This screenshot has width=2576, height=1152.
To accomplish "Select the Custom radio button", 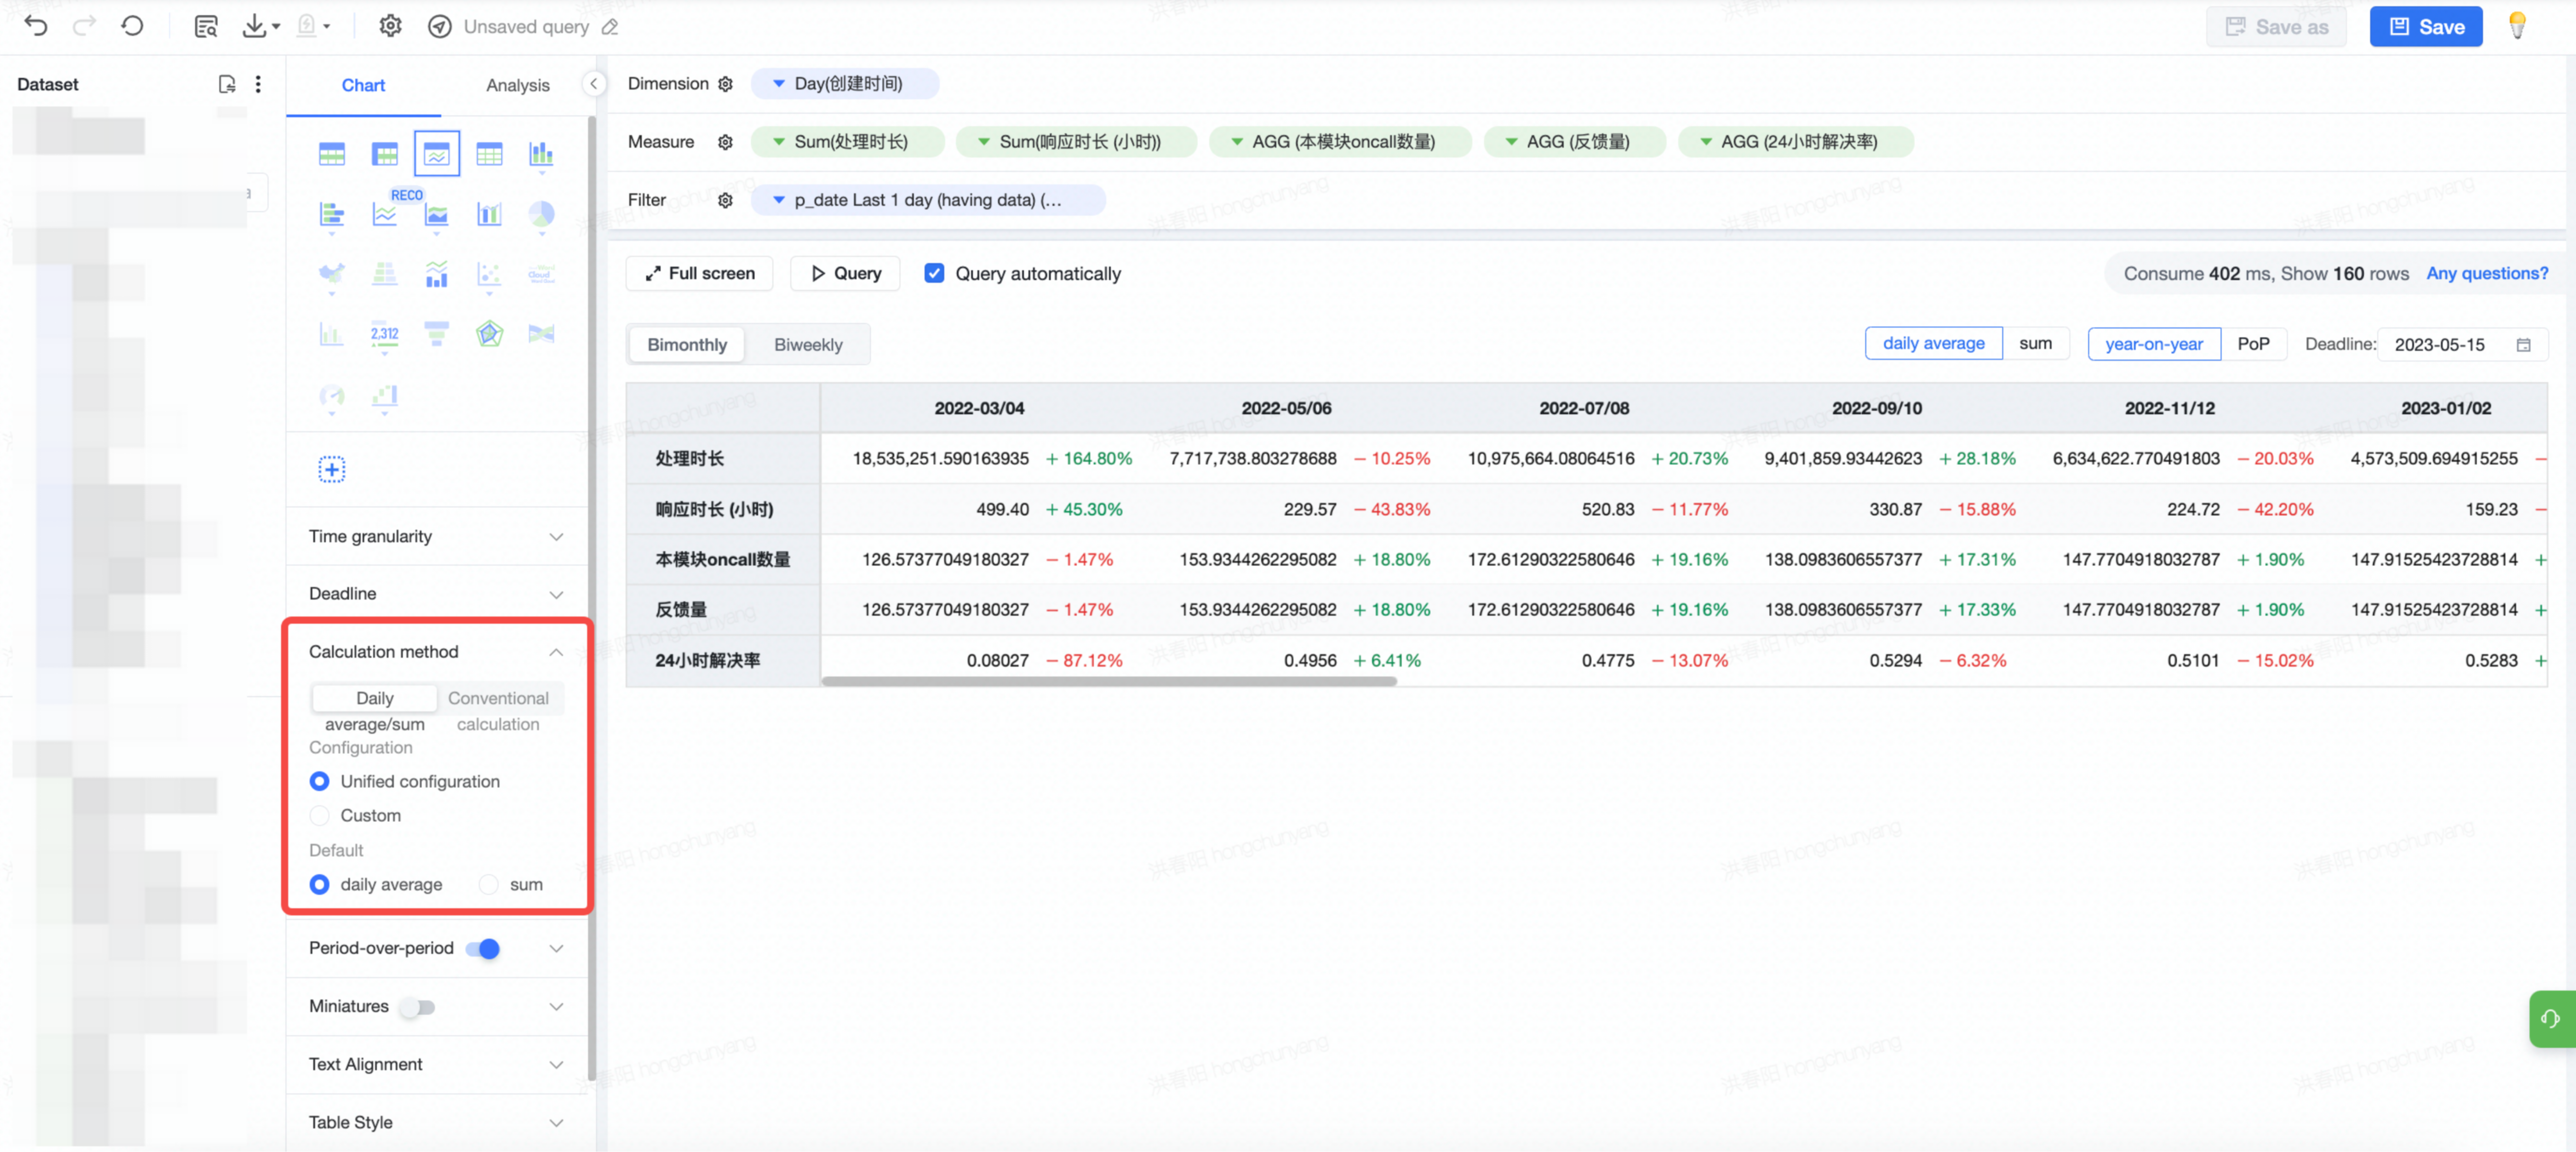I will click(319, 815).
